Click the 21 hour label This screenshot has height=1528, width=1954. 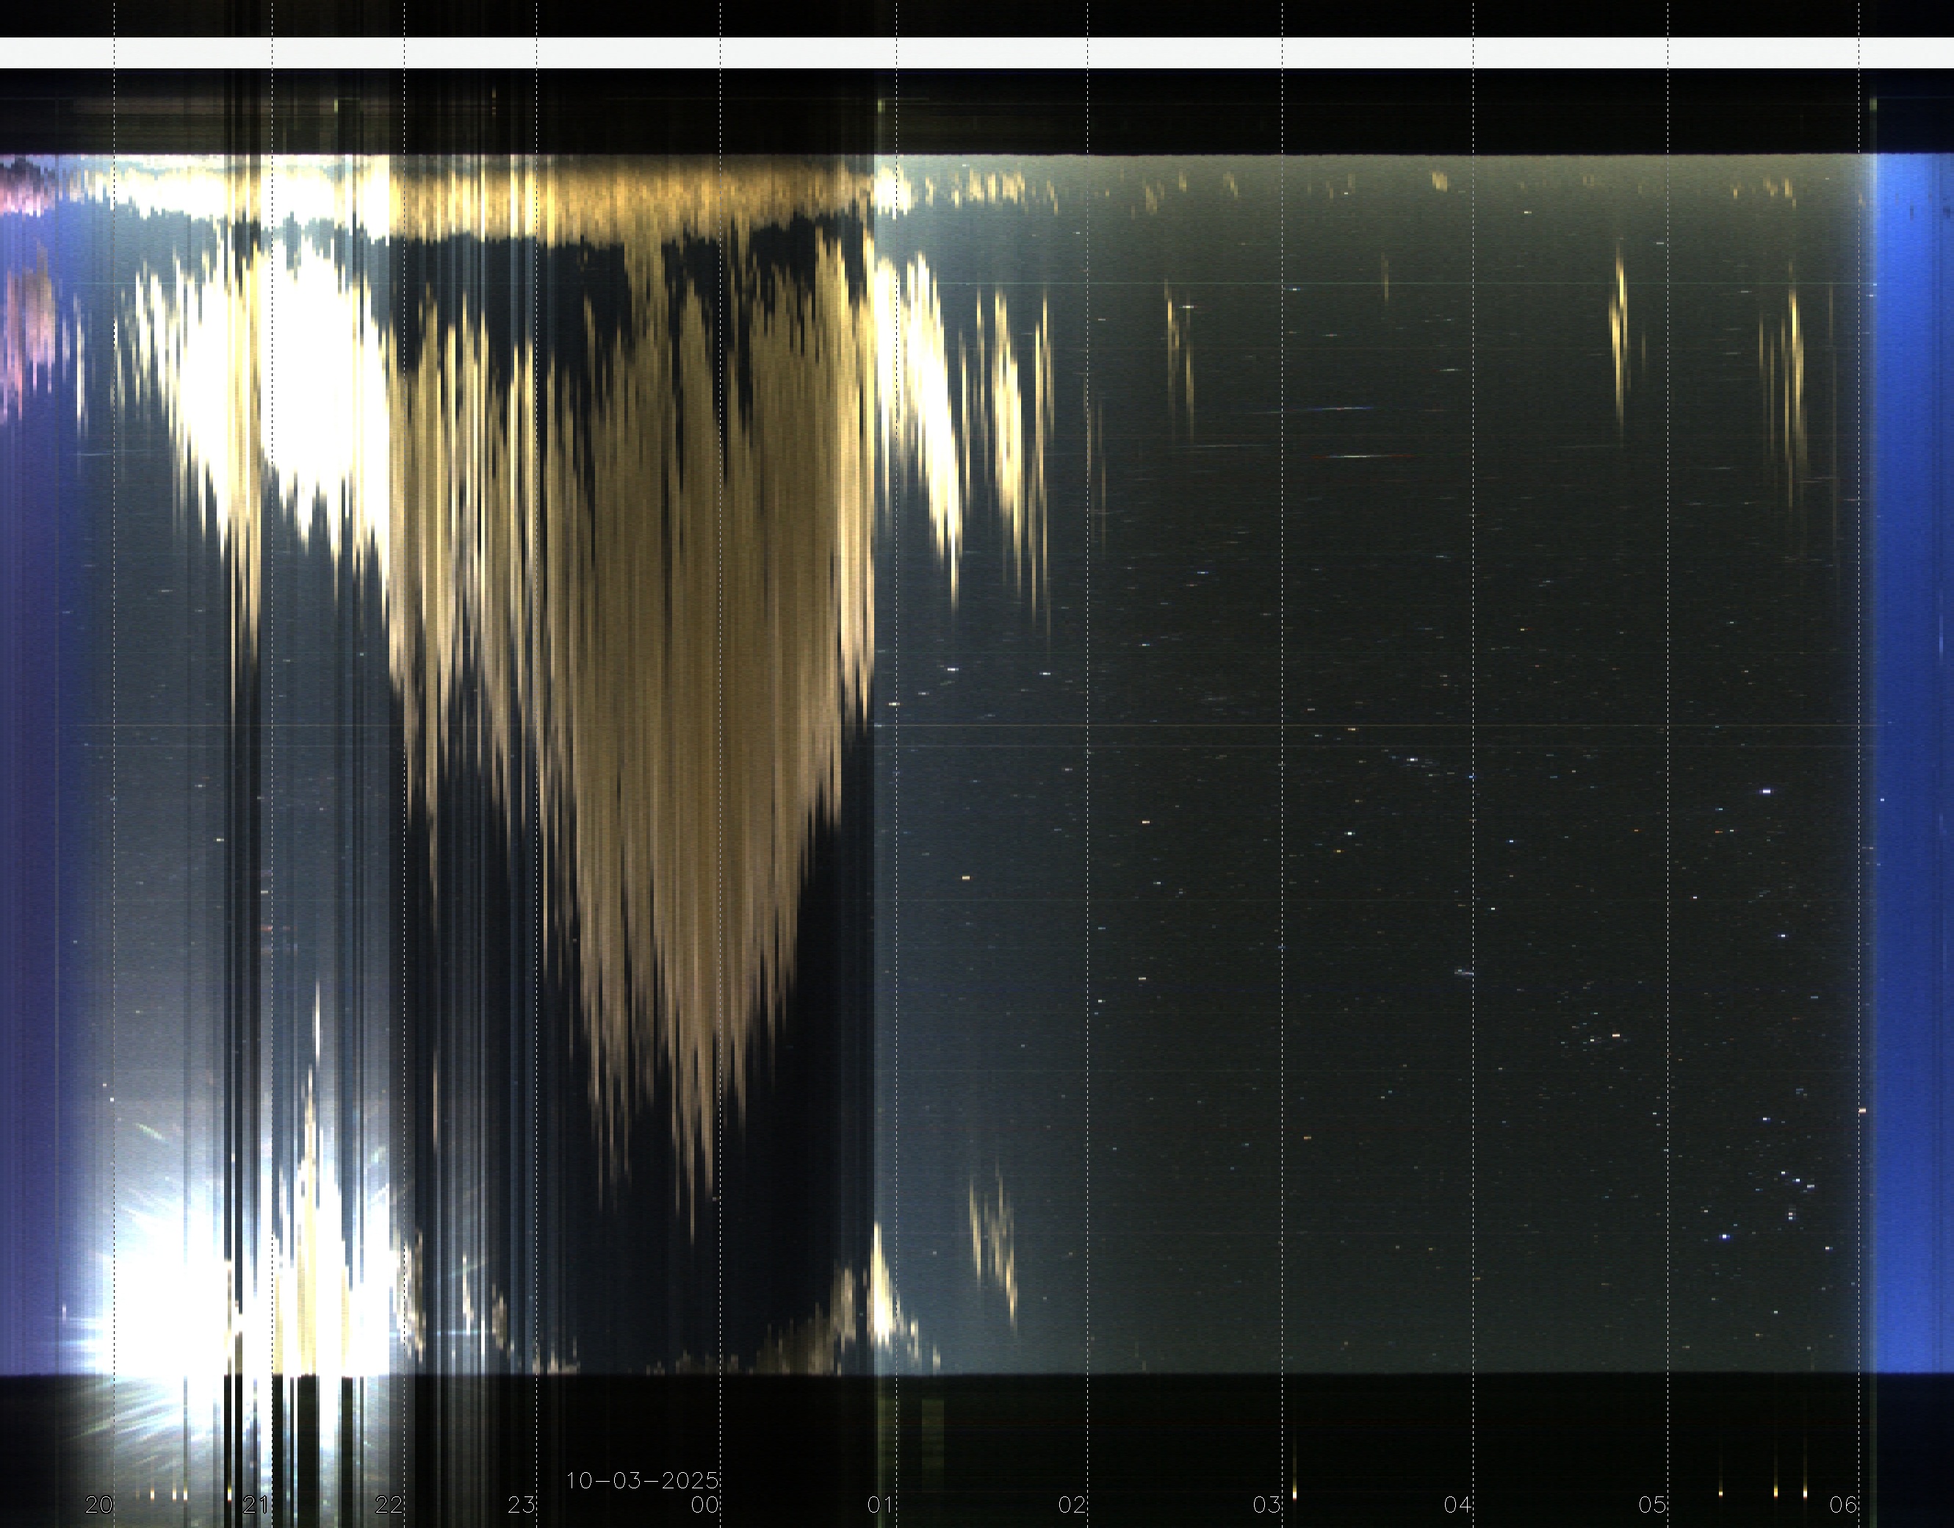256,1504
